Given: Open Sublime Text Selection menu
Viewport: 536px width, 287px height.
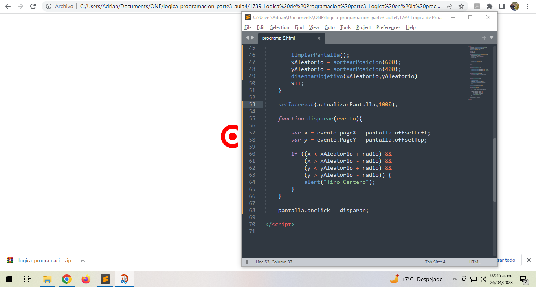Looking at the screenshot, I should 280,27.
